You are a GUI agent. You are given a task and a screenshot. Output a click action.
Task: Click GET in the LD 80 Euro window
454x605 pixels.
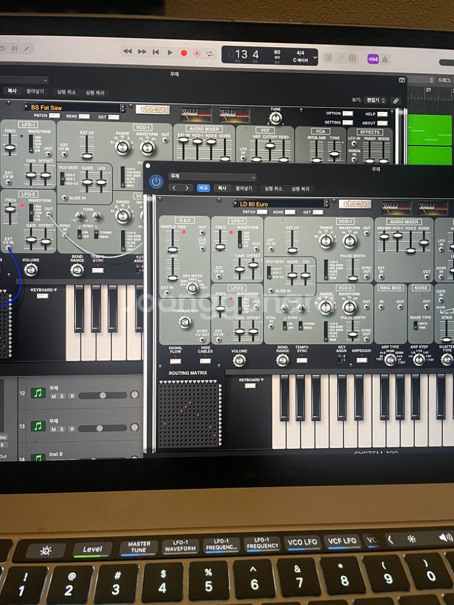[318, 212]
